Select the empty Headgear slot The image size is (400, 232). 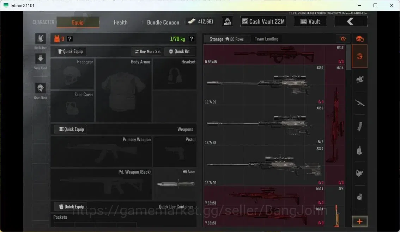tap(72, 74)
